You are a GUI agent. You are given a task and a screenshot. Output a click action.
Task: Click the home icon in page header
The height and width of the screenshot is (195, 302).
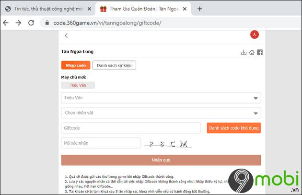252,52
